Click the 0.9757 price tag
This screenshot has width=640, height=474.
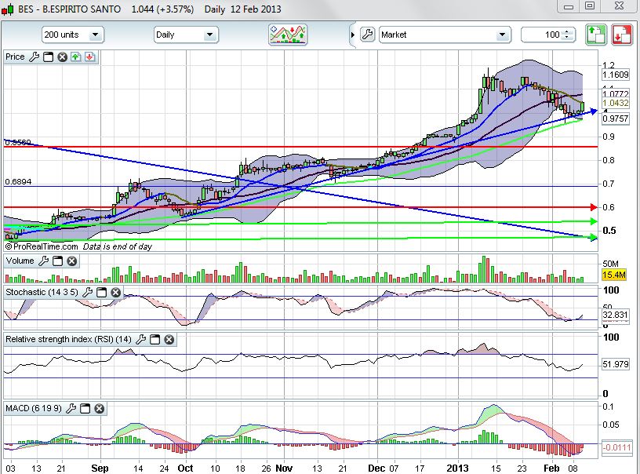tap(616, 118)
